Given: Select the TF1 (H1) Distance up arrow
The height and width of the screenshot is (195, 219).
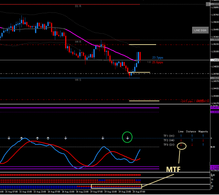Looking at the screenshot, I should point(192,136).
